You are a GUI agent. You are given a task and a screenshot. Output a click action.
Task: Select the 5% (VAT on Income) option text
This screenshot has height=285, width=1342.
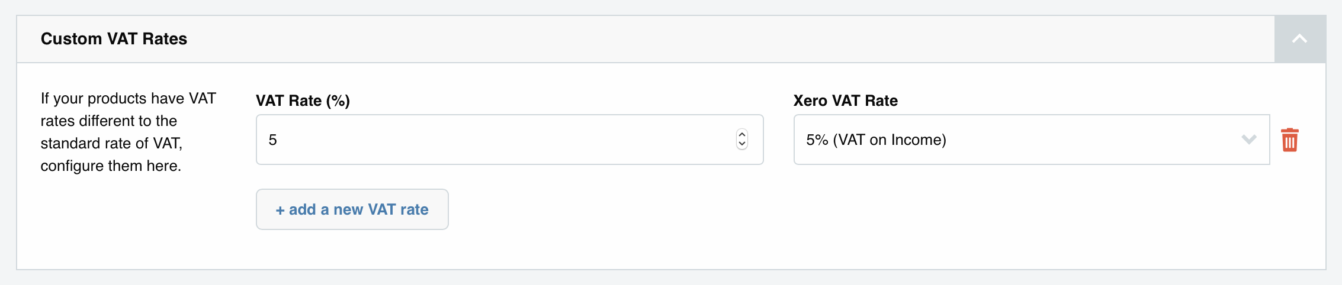(x=876, y=140)
